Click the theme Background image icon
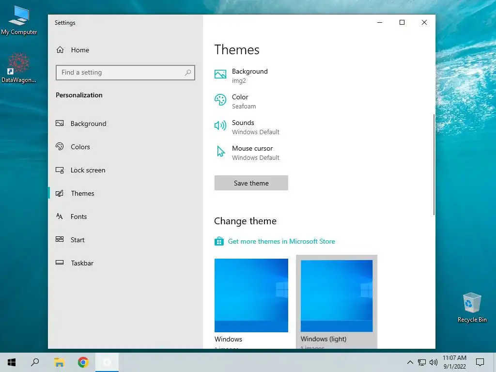This screenshot has height=372, width=496. tap(220, 74)
